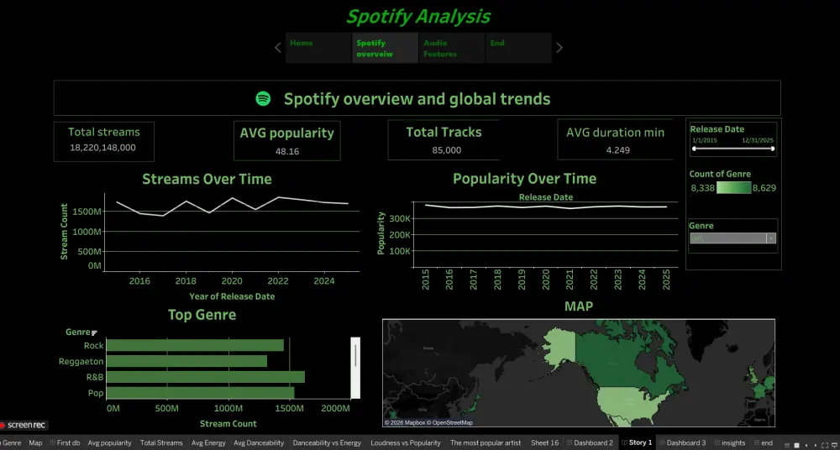Click the Total streams KPI card
The height and width of the screenshot is (450, 840).
[x=104, y=141]
